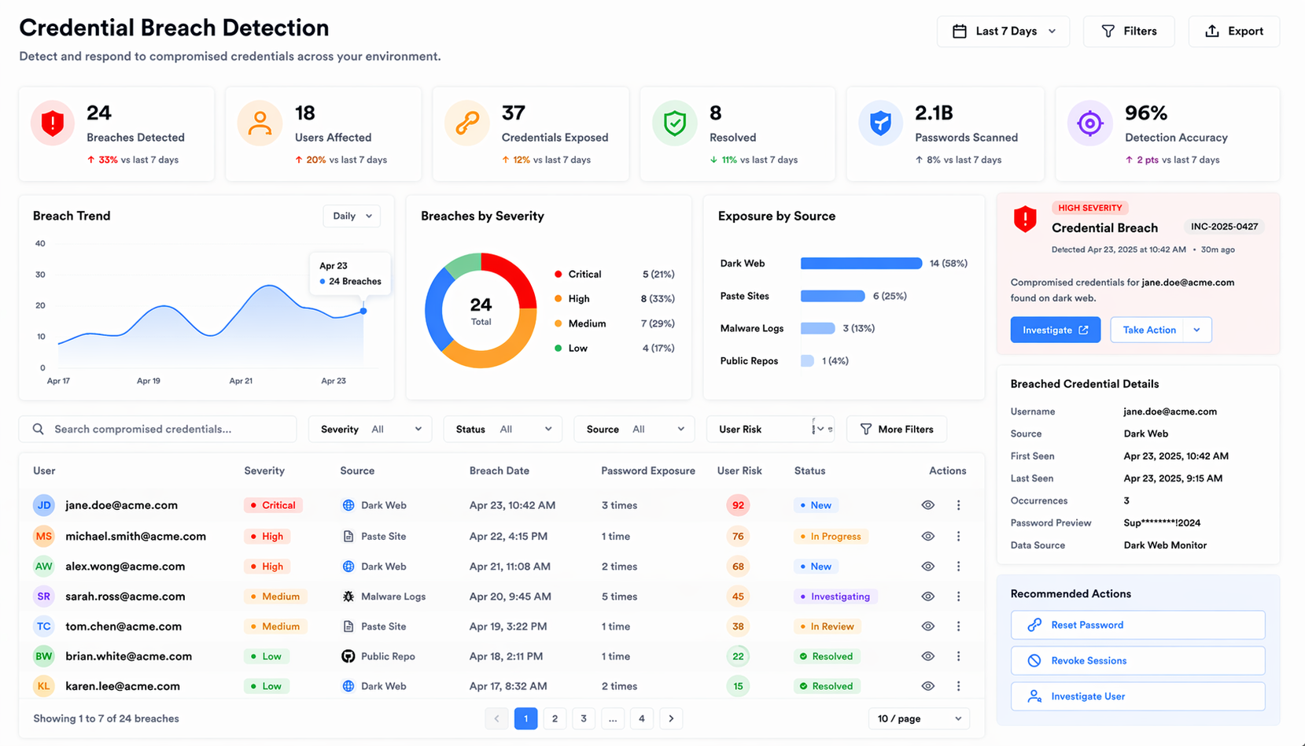
Task: Click the blue Investigate button
Action: (x=1055, y=330)
